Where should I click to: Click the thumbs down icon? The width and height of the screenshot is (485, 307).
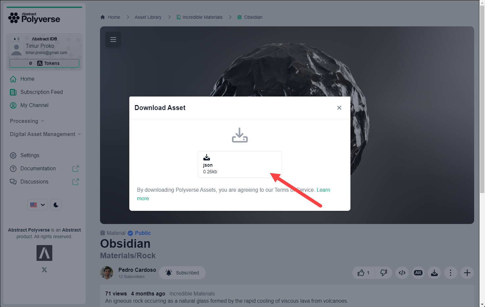coord(384,273)
